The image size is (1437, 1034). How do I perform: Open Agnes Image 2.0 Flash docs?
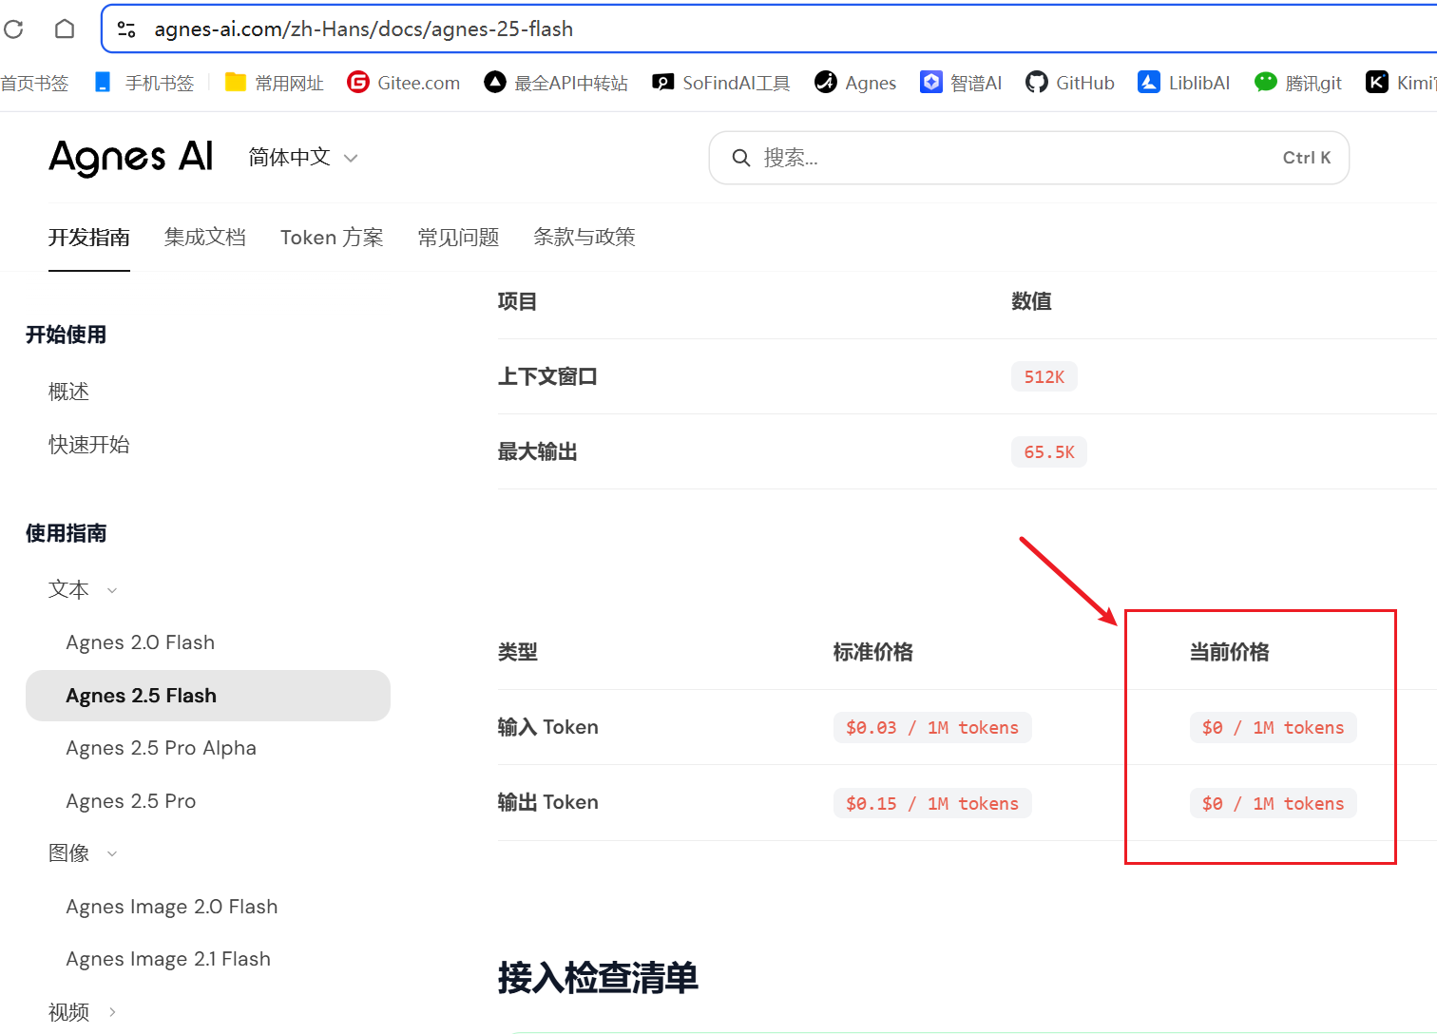pos(172,907)
